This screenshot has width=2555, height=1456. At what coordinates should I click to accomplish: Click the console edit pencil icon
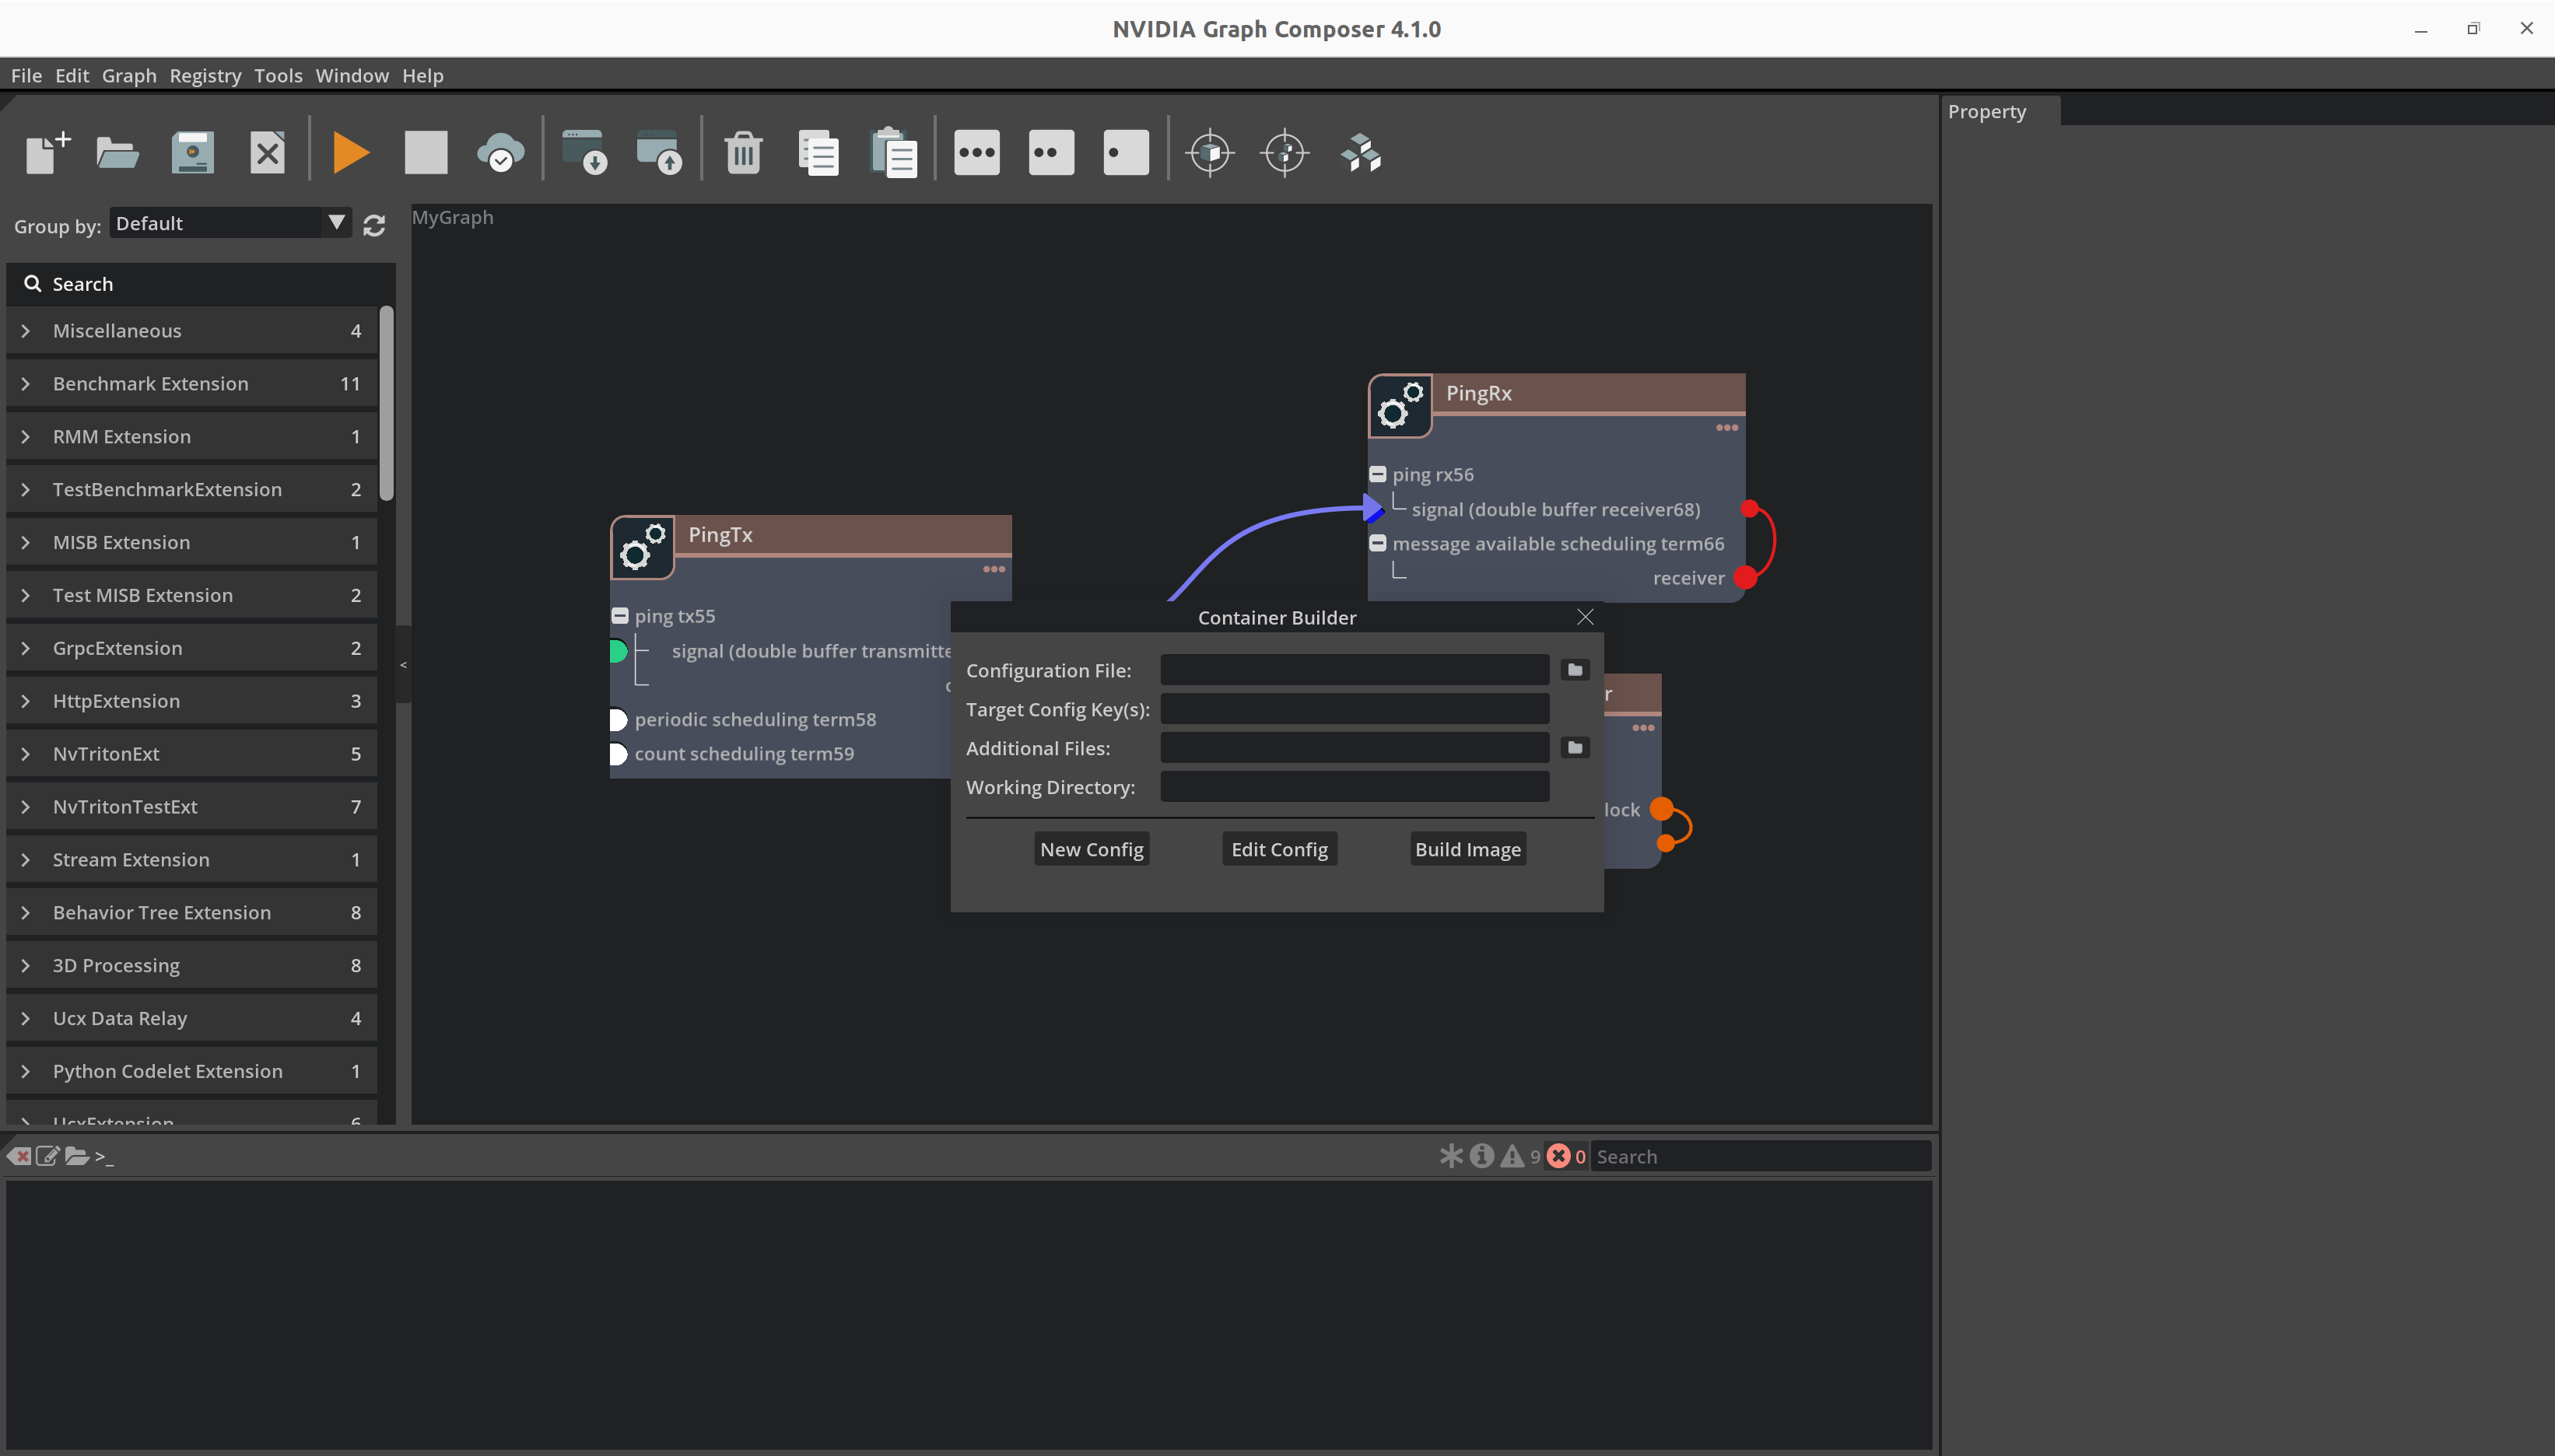(x=47, y=1156)
